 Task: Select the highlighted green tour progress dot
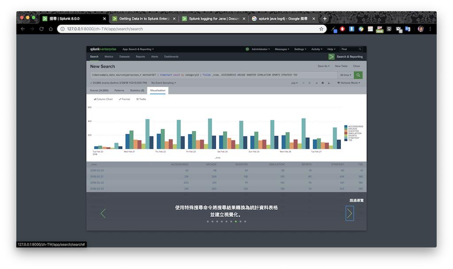236,221
